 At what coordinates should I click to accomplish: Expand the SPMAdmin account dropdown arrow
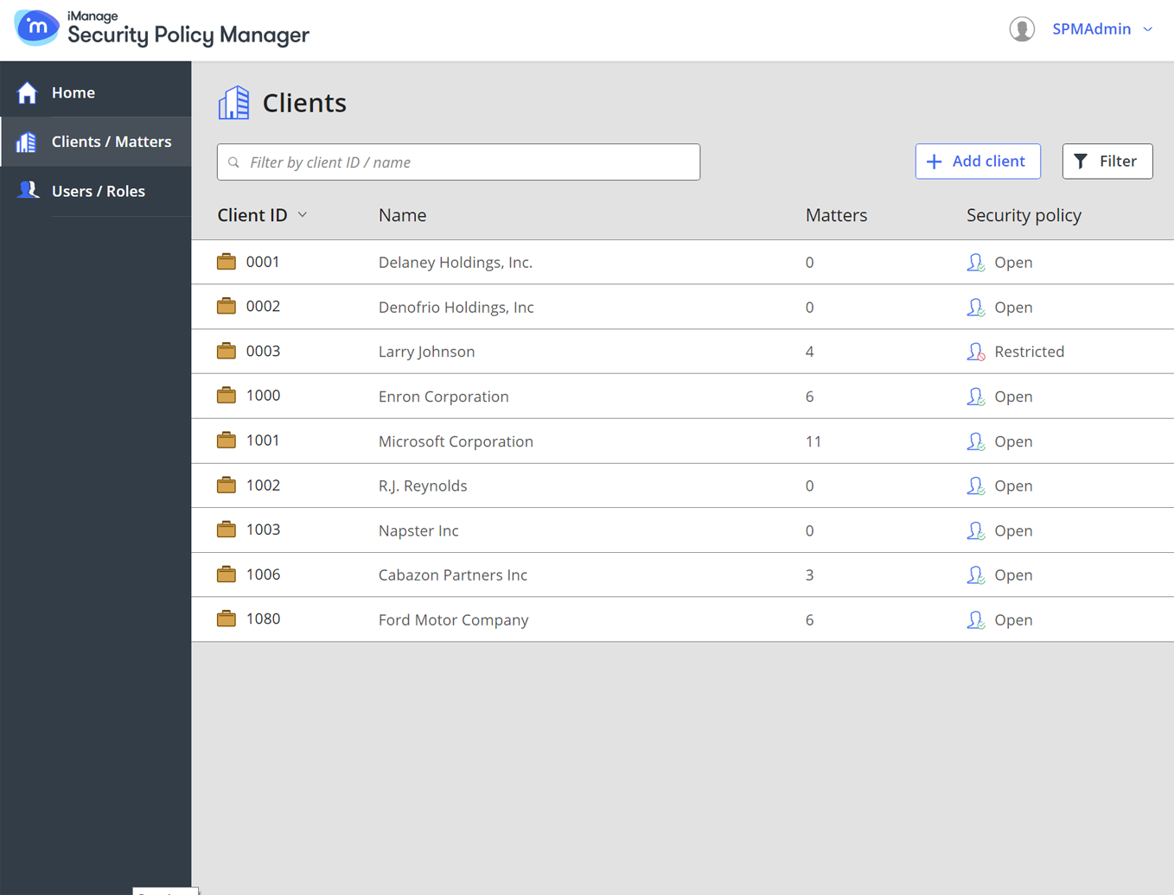(x=1148, y=29)
